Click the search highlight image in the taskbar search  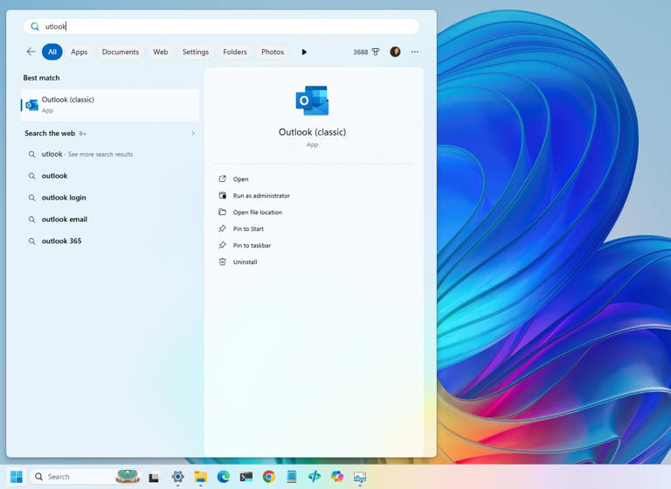click(x=128, y=476)
